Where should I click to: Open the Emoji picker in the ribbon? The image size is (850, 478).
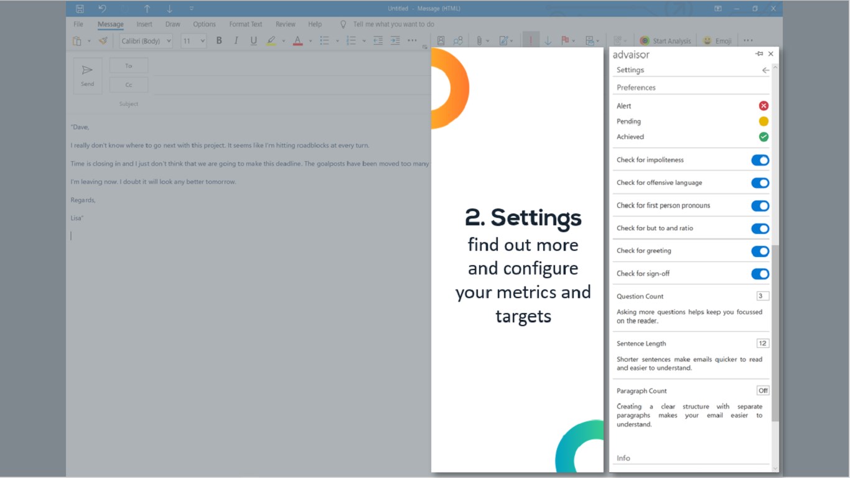pos(717,40)
